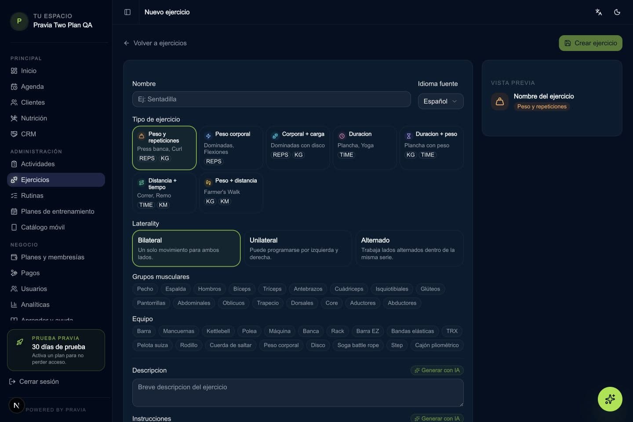Image resolution: width=633 pixels, height=422 pixels.
Task: Open the floating AI sparkle assistant button
Action: 610,399
